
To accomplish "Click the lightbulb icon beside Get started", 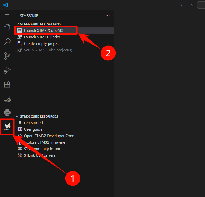I will coord(20,123).
